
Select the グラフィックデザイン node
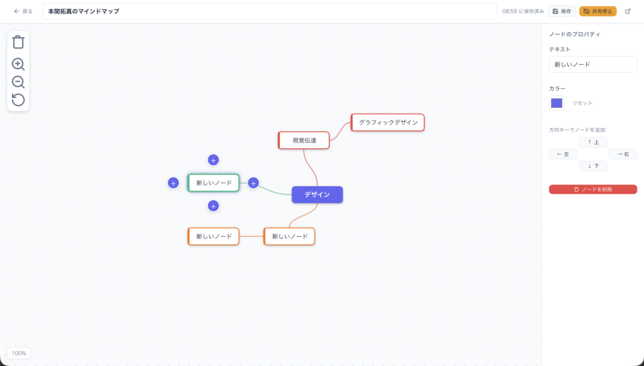[x=388, y=122]
